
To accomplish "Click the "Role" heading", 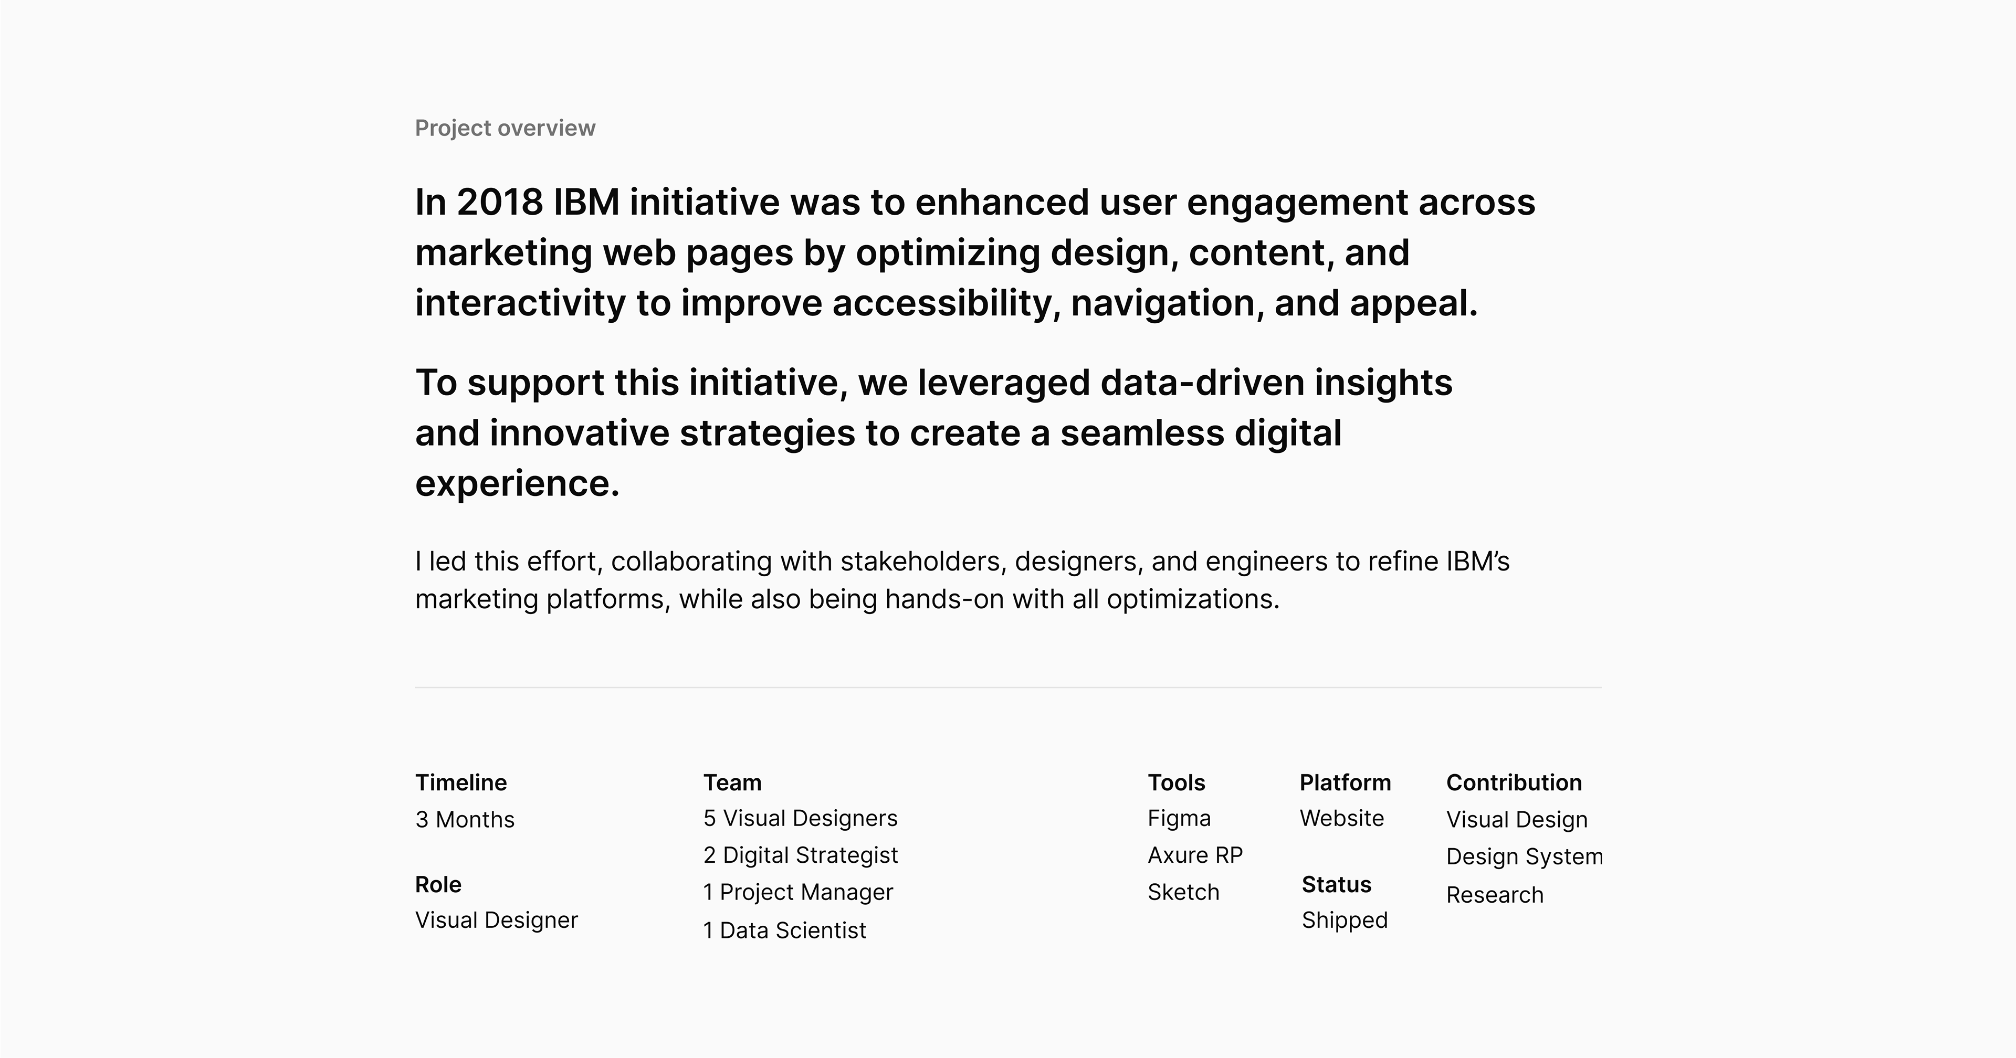I will 438,884.
